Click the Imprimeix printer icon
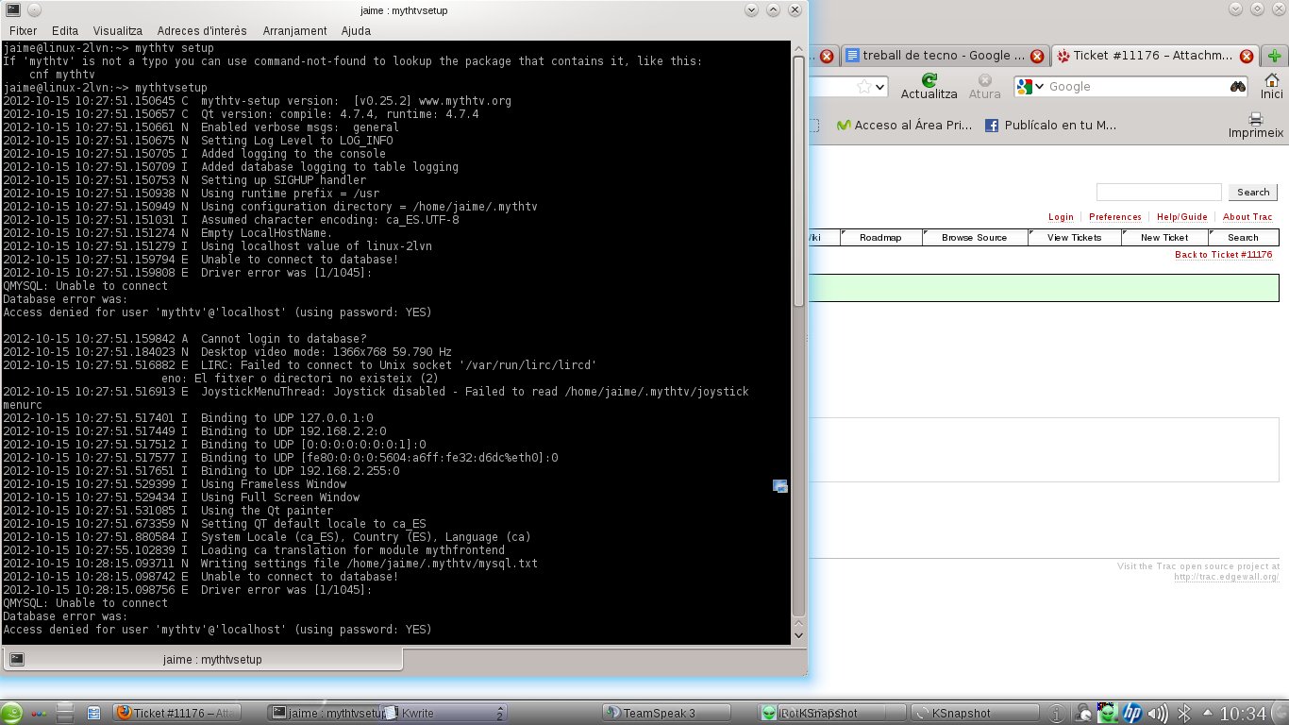 click(x=1255, y=119)
